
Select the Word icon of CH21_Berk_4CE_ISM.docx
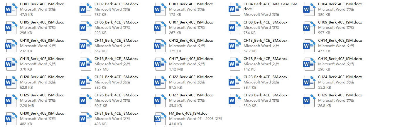pos(86,82)
